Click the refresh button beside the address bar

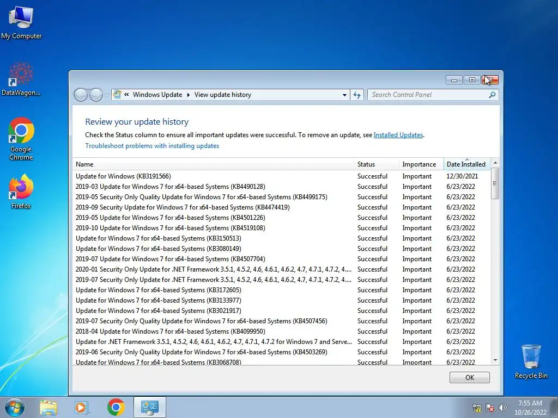[x=357, y=95]
